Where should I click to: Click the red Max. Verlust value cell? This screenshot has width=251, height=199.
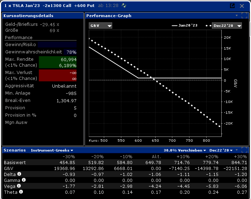(57, 76)
